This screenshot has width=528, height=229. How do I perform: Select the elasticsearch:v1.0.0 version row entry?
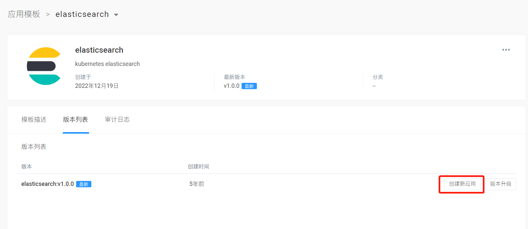tap(48, 184)
